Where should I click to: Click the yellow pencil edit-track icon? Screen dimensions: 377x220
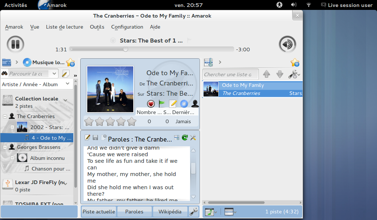[173, 104]
